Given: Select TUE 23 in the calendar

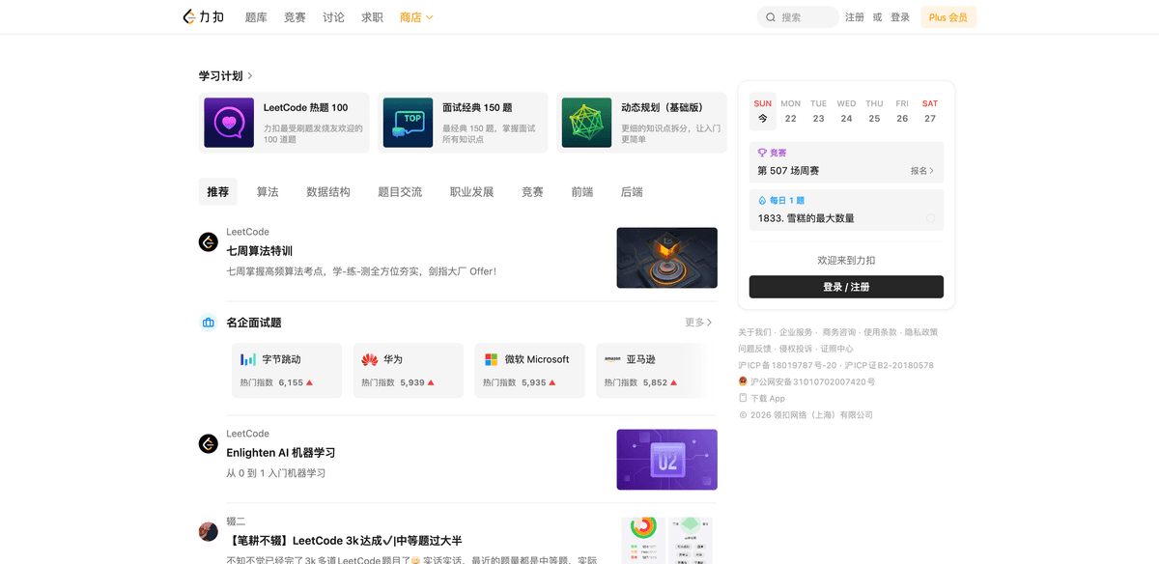Looking at the screenshot, I should tap(819, 111).
